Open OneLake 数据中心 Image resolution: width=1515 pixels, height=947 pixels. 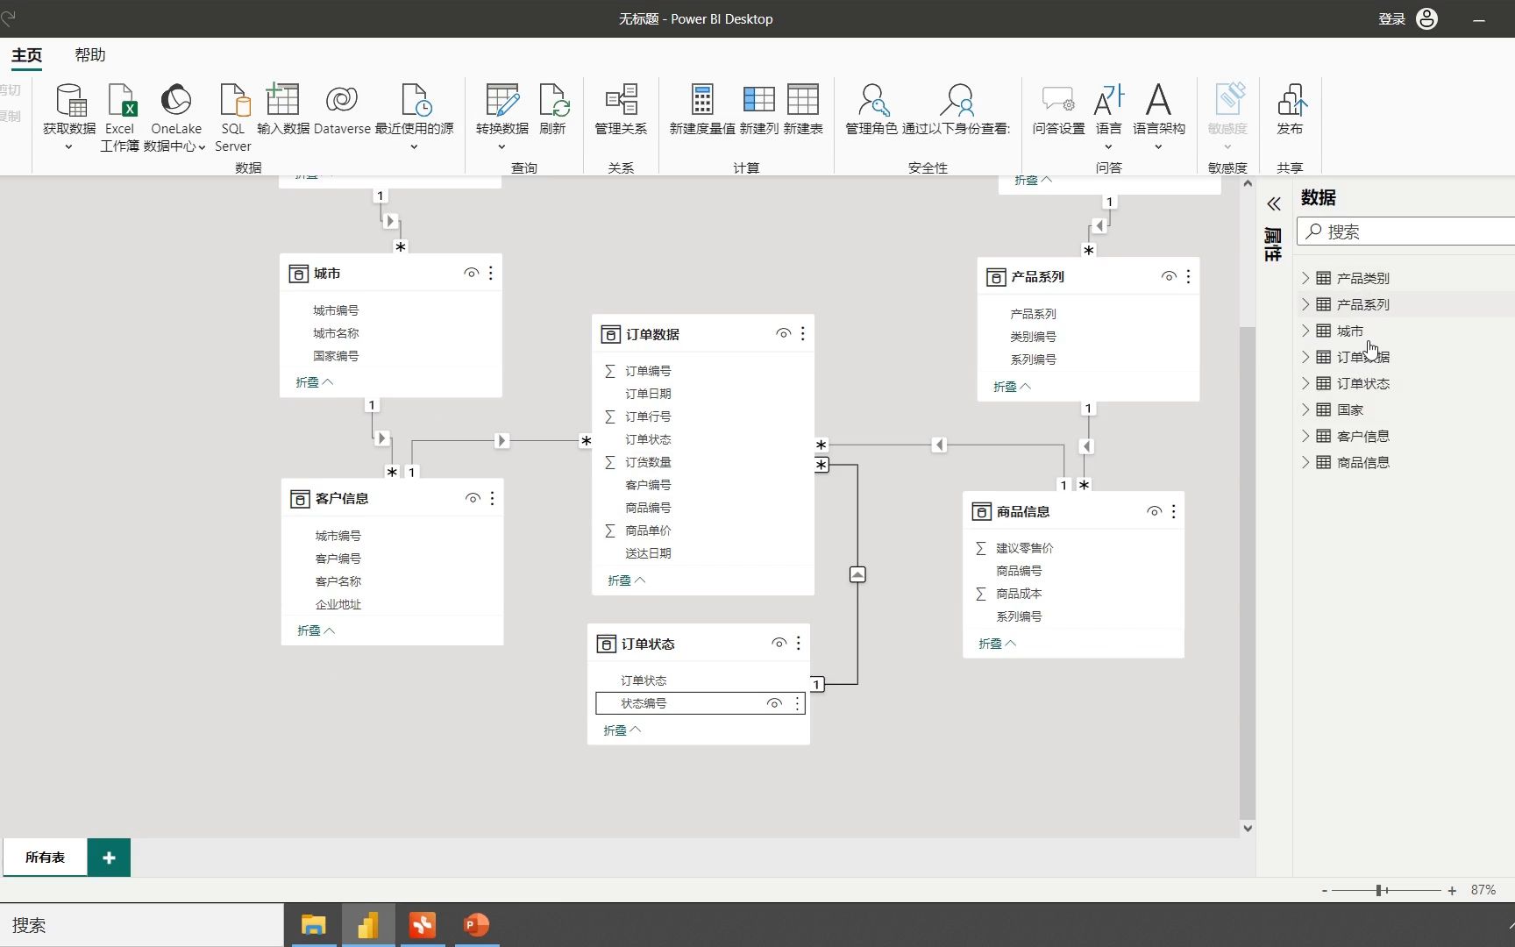click(x=175, y=117)
